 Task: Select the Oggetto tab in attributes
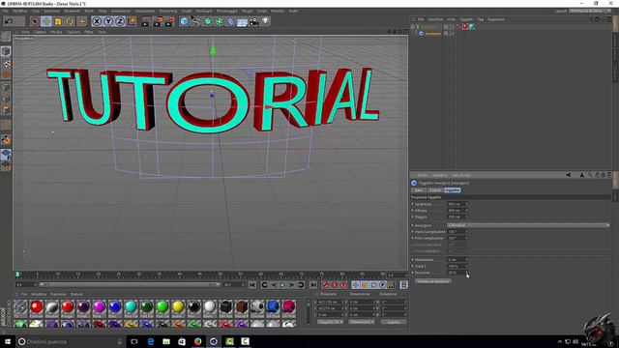pos(453,190)
